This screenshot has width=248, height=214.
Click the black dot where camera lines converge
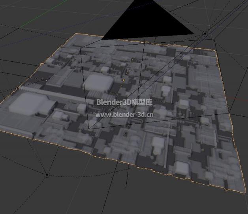coord(205,34)
